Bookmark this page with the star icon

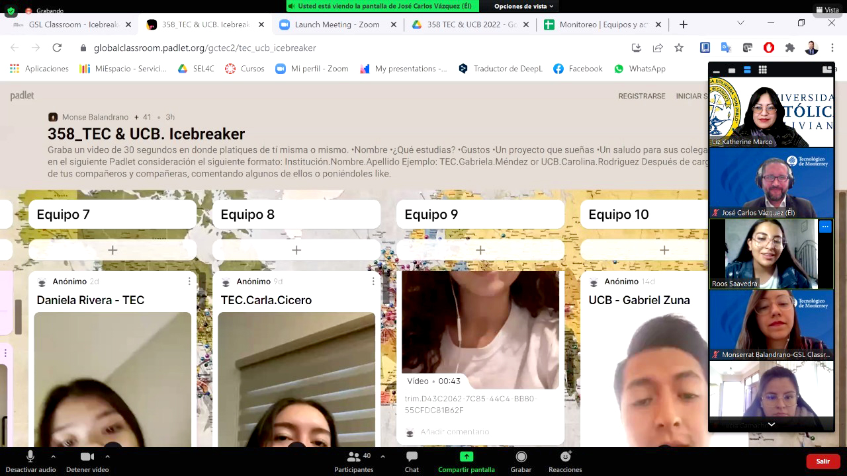click(679, 48)
